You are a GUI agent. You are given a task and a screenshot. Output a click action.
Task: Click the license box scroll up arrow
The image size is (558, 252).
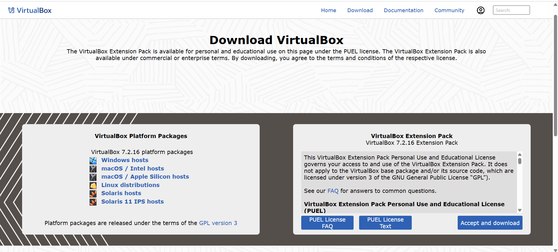(520, 154)
